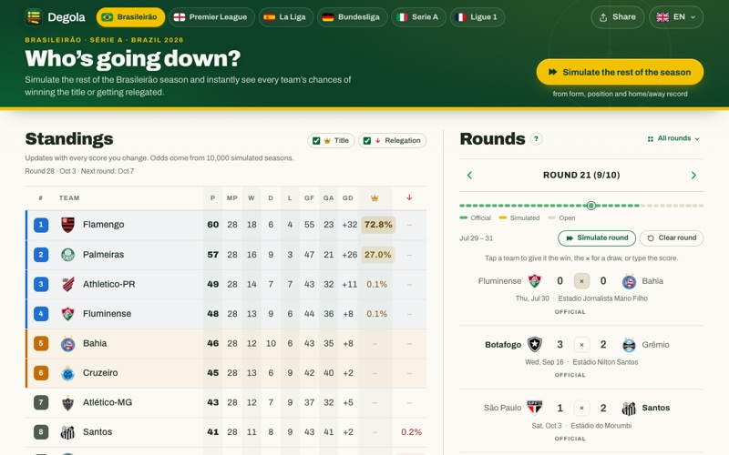Select the Brasileirão league tab

130,17
